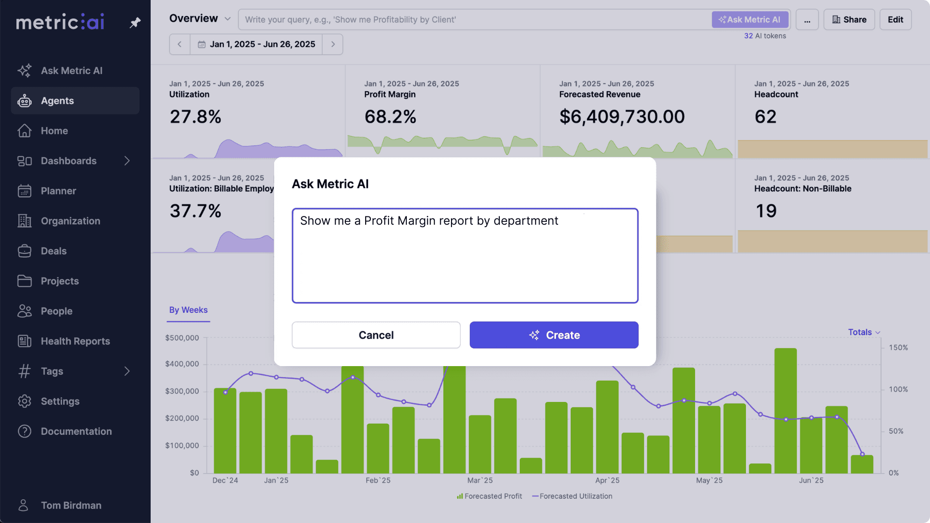Screen dimensions: 930x523
Task: Select the Projects folder icon
Action: tap(24, 281)
